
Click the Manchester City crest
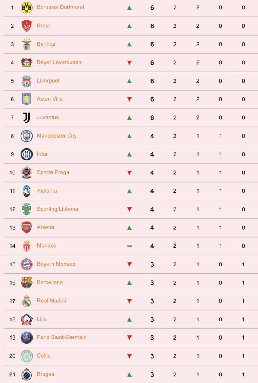click(27, 136)
